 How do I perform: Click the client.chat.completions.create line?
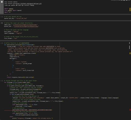click(22, 53)
